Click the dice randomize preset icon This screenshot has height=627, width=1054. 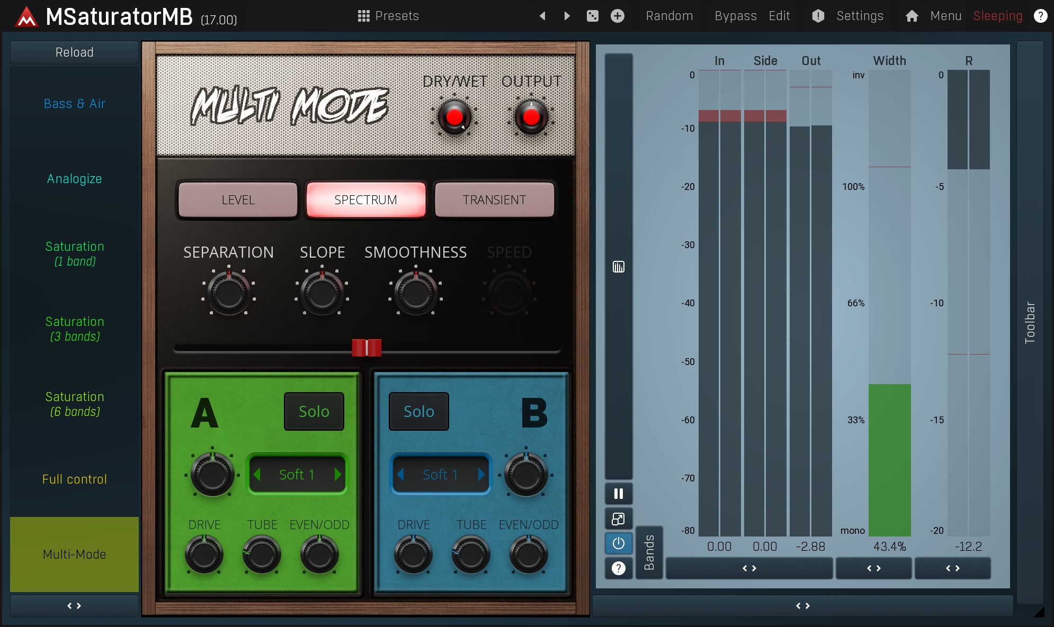(593, 16)
